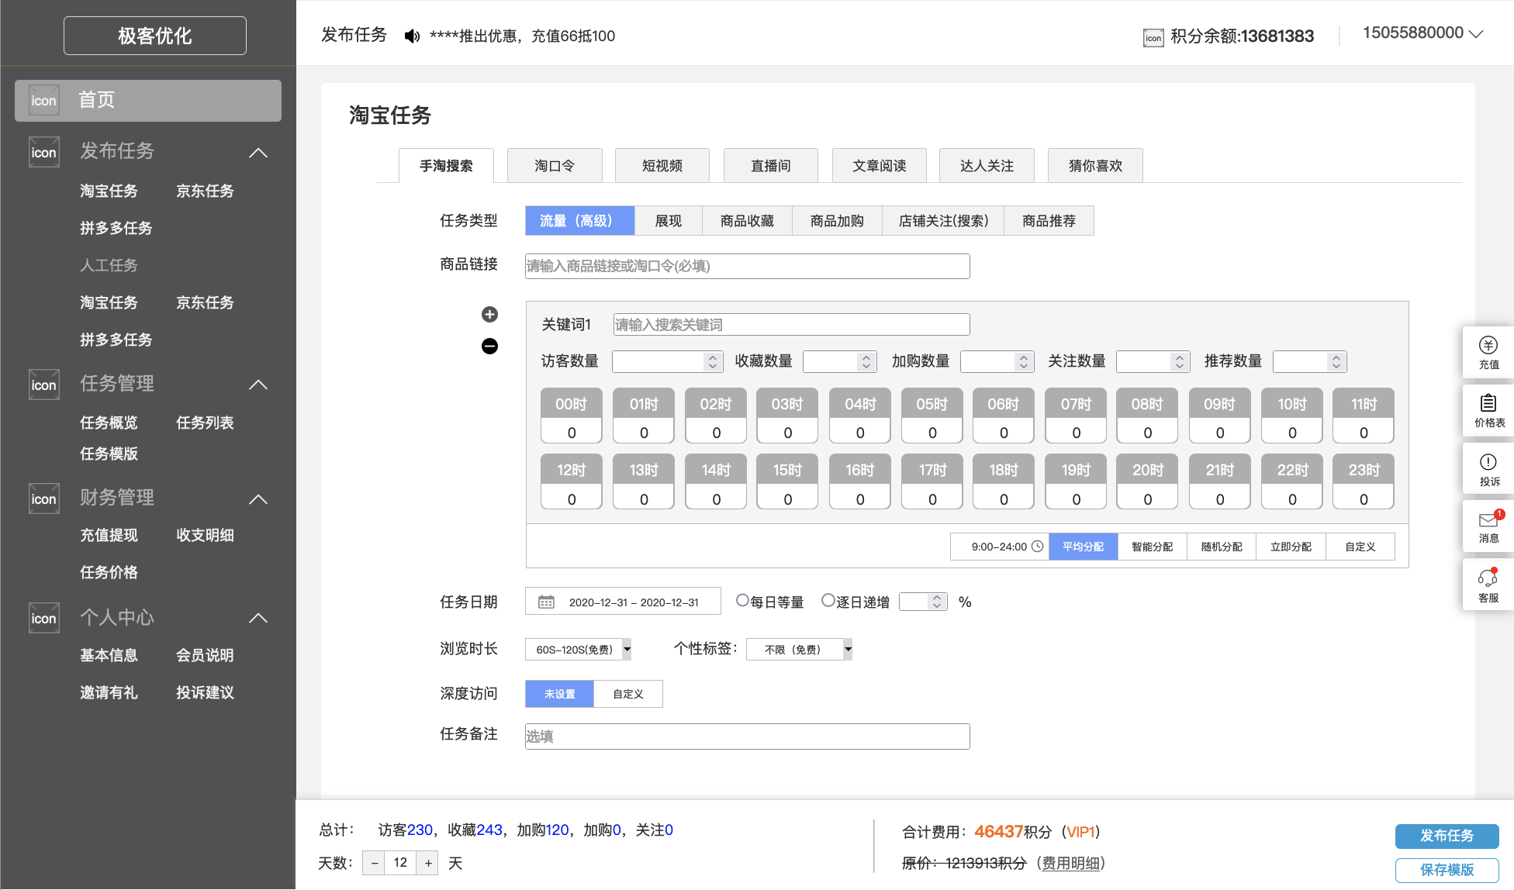Click the 逐日递增 percent stepper
Image resolution: width=1514 pixels, height=890 pixels.
click(x=937, y=602)
